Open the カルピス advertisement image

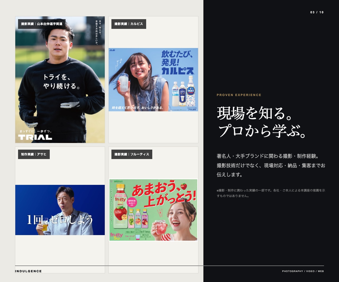(x=153, y=80)
